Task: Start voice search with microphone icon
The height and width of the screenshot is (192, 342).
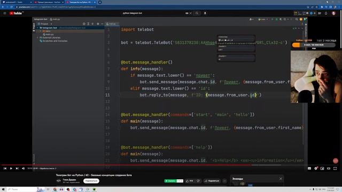Action: click(x=205, y=13)
